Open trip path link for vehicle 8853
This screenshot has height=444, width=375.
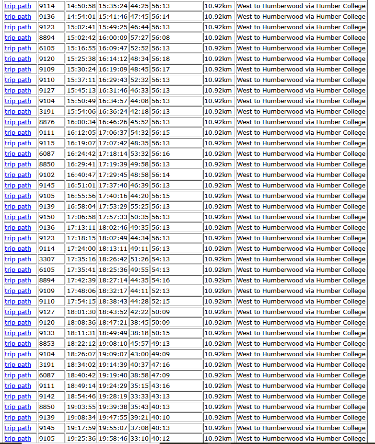[x=18, y=344]
